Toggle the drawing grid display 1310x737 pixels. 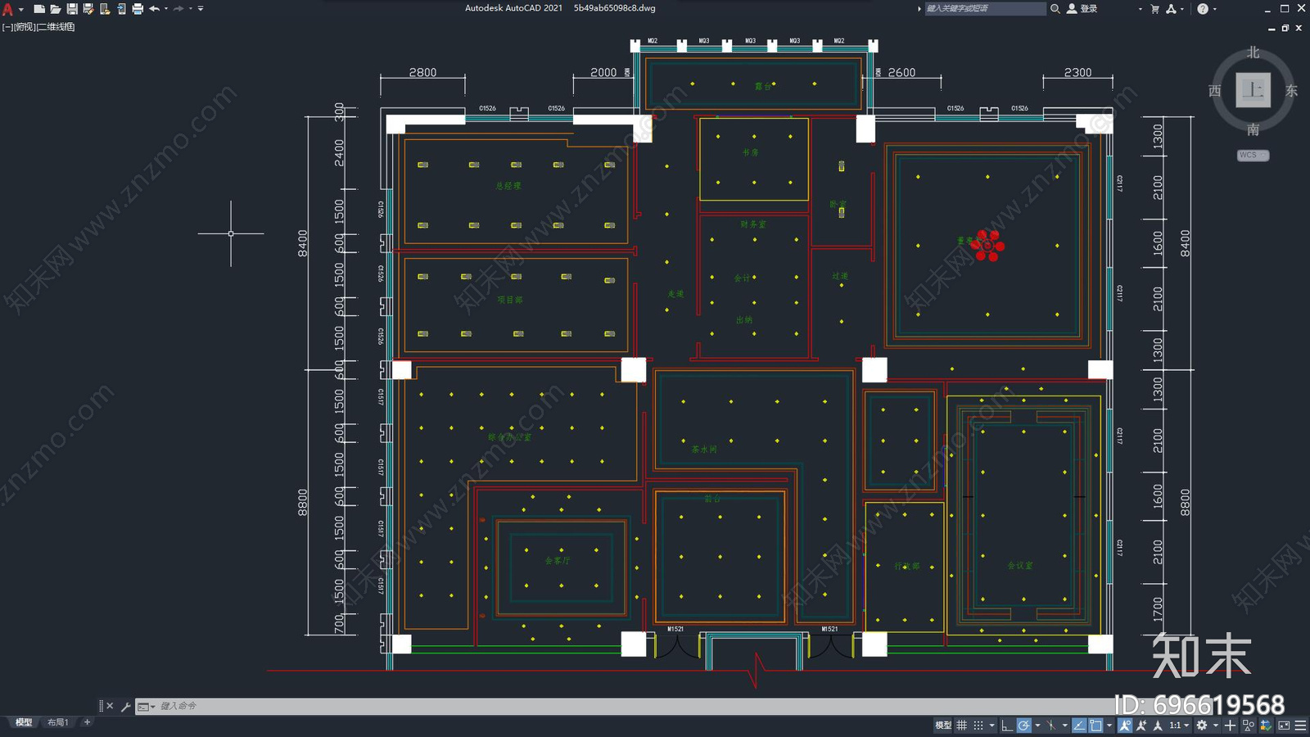coord(961,726)
